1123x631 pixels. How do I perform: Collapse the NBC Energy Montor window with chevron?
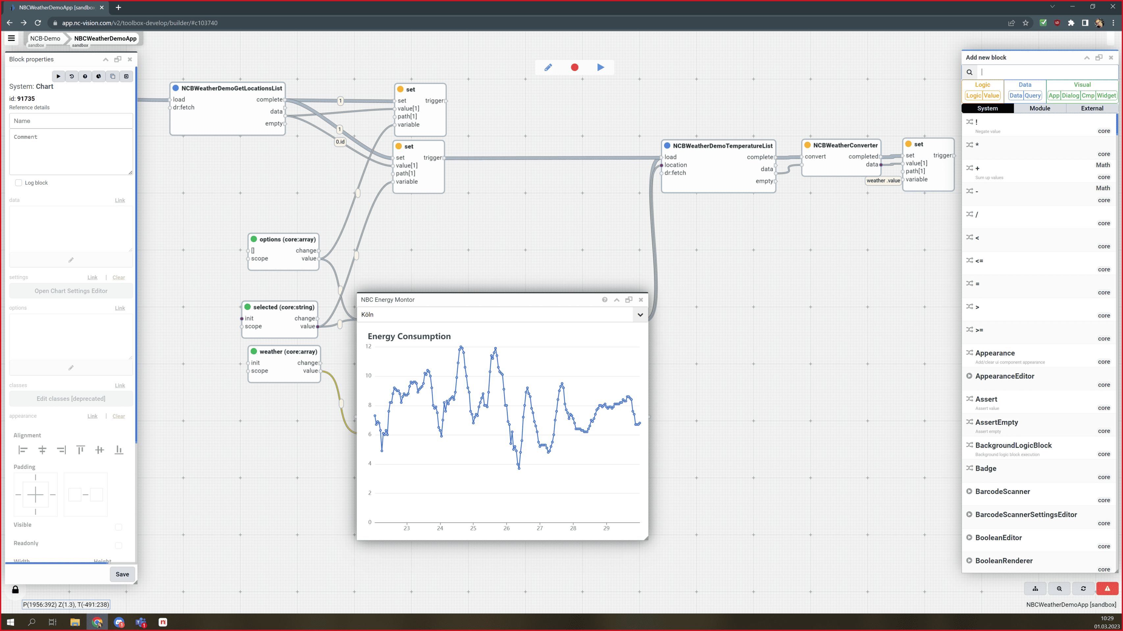point(617,300)
